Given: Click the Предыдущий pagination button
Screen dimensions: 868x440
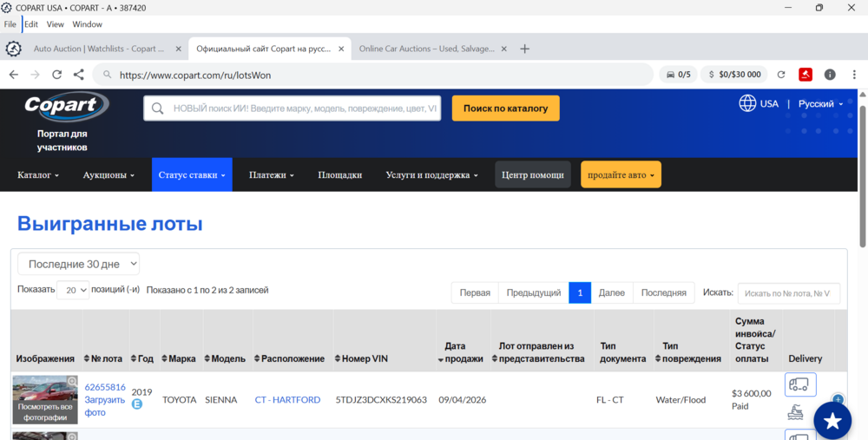Looking at the screenshot, I should point(534,292).
